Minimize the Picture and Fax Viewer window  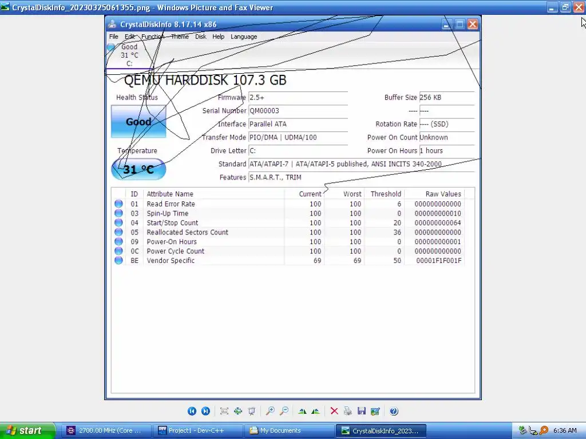click(552, 7)
